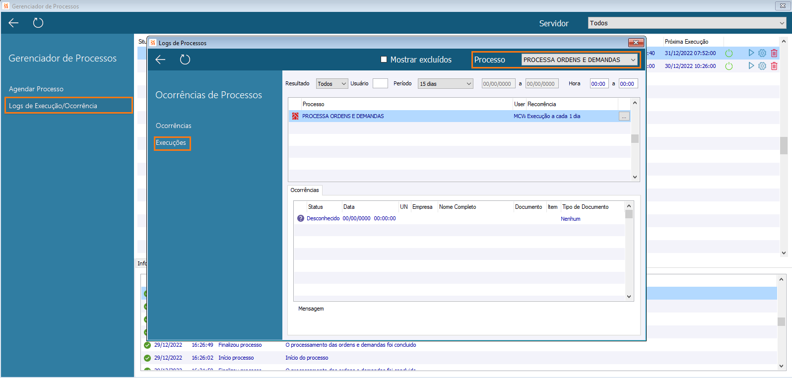
Task: Delete the process scheduled 30/12/2022 10:26:00
Action: point(774,66)
